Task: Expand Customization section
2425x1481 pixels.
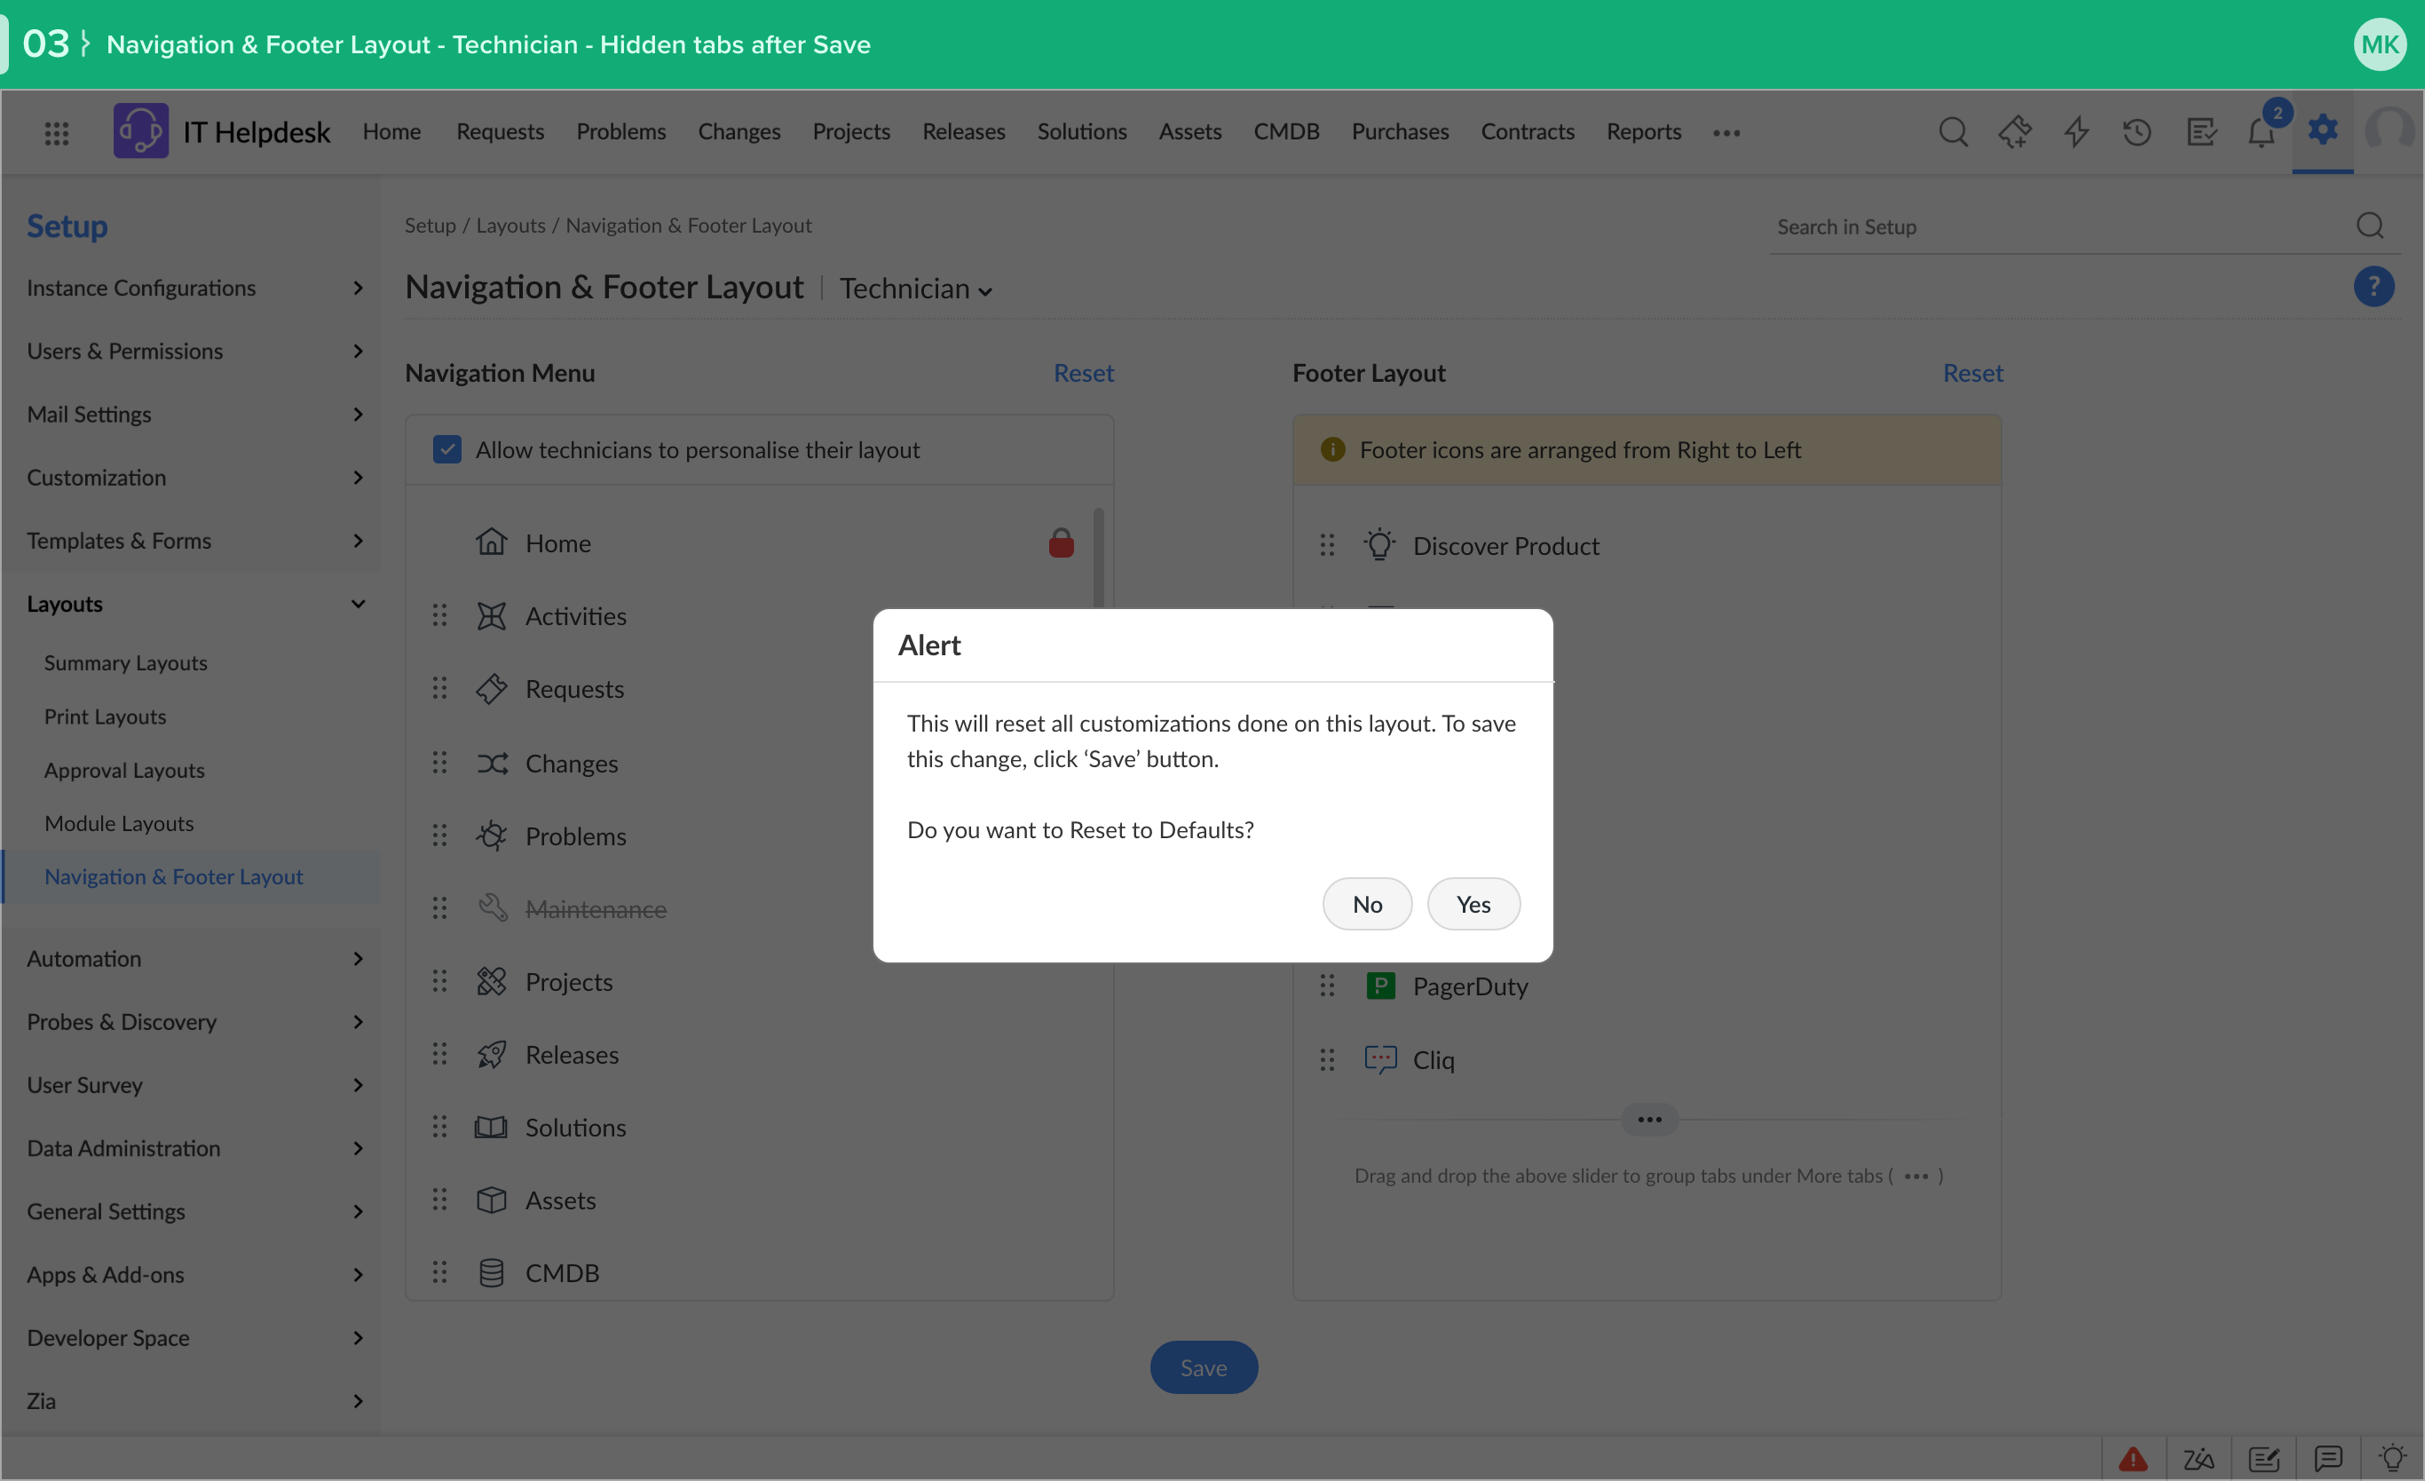Action: point(195,477)
